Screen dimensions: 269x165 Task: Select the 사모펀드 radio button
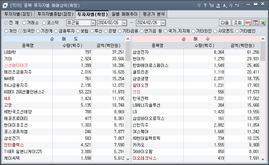(215, 31)
